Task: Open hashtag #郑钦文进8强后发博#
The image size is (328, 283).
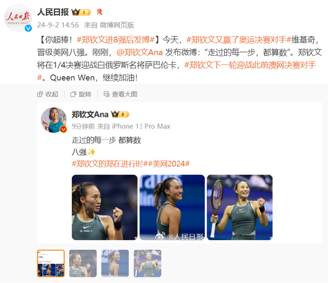Action: click(x=115, y=40)
